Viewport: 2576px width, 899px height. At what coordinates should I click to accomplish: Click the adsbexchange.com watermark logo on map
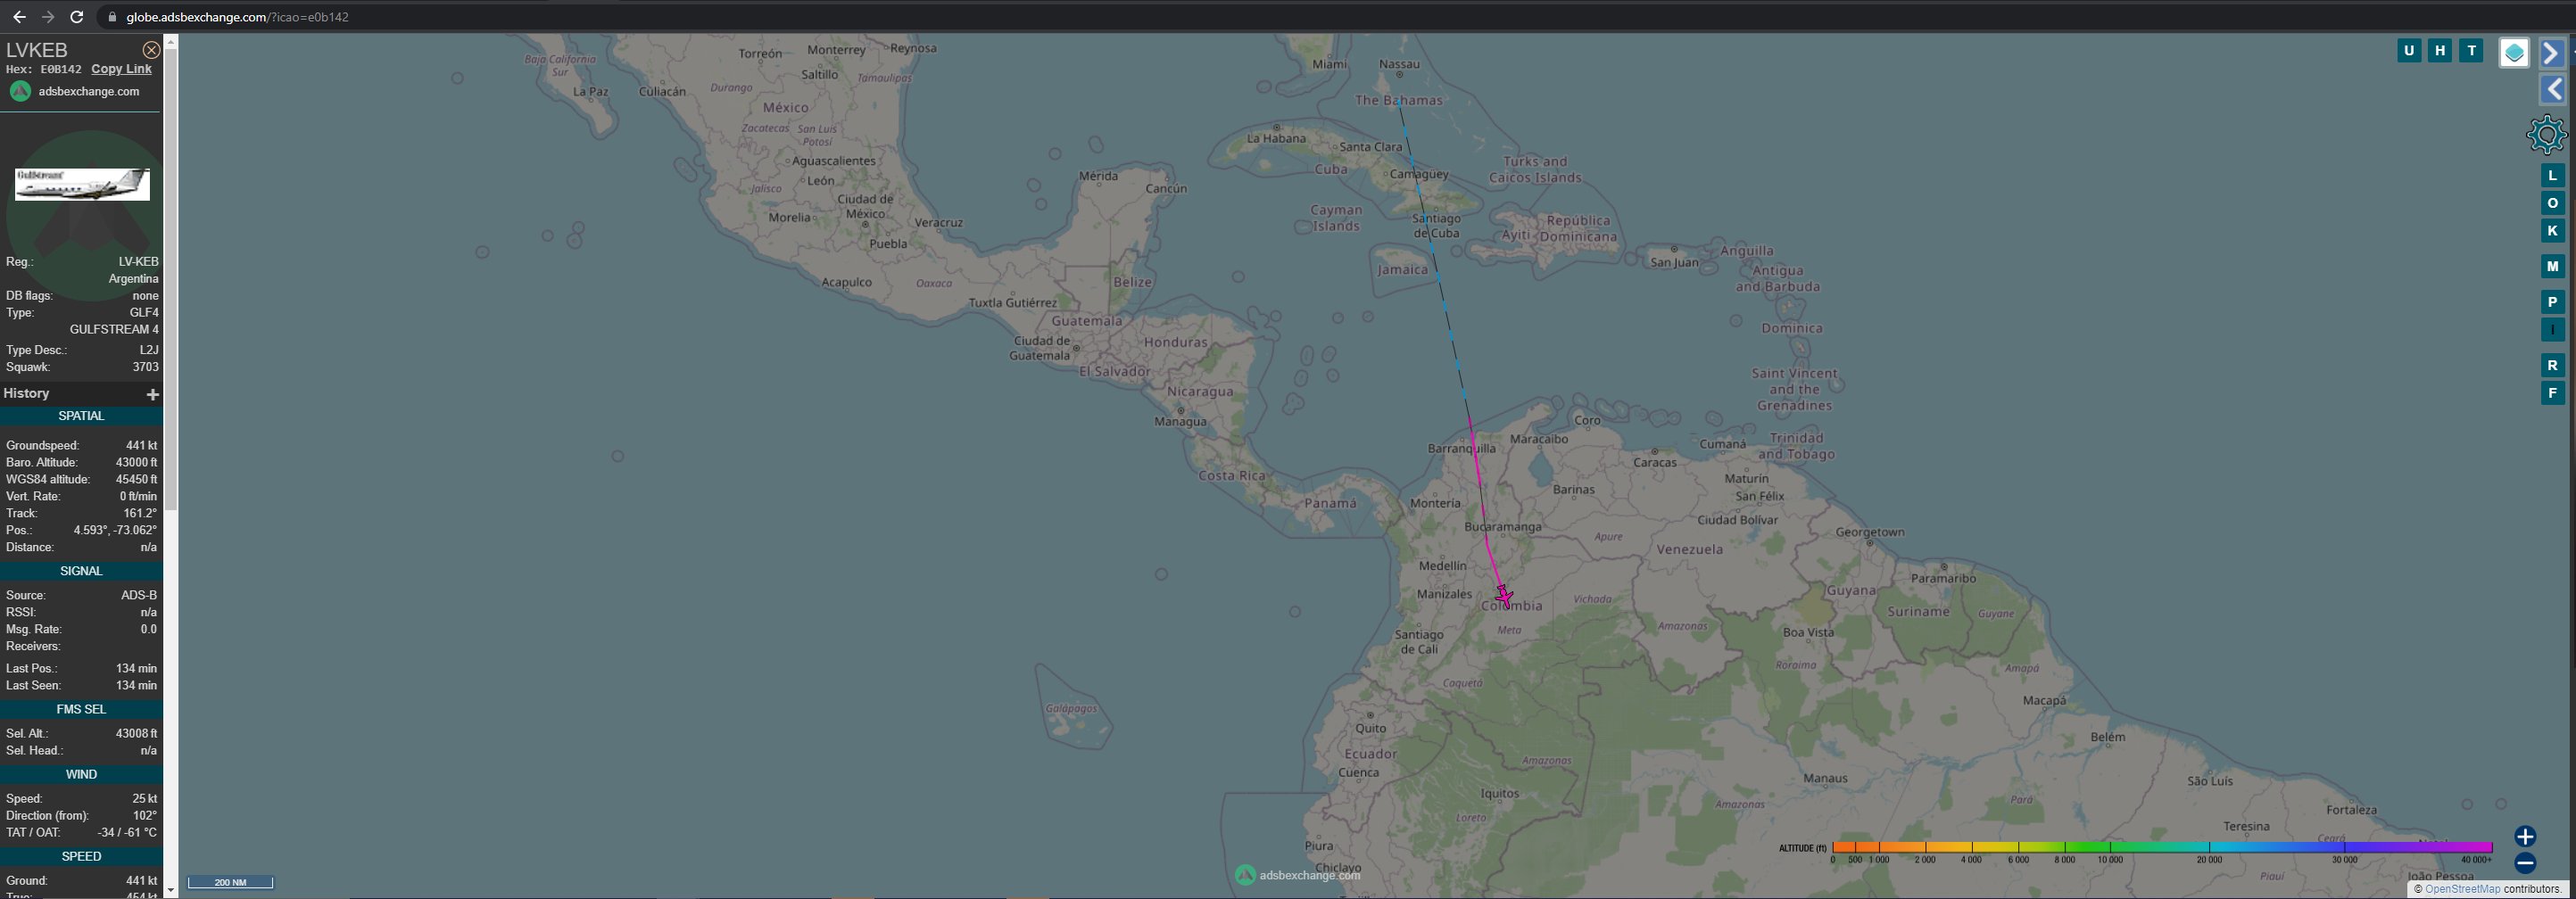1298,875
